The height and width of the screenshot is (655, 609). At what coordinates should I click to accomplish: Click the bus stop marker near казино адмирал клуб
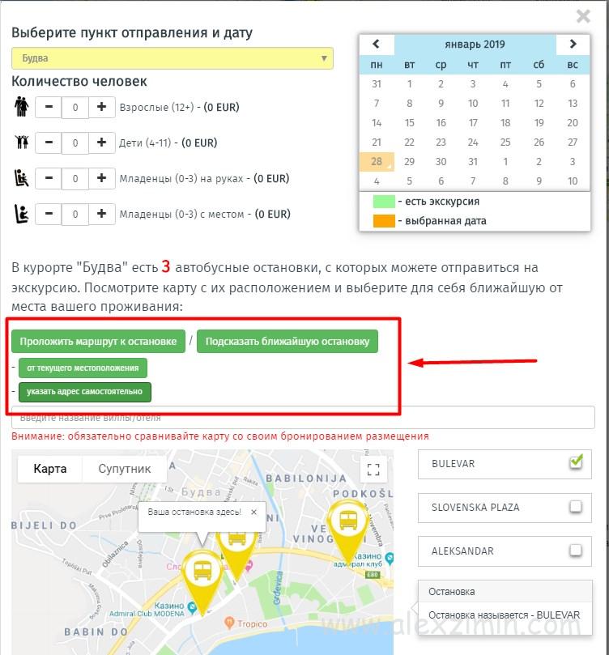pyautogui.click(x=348, y=531)
